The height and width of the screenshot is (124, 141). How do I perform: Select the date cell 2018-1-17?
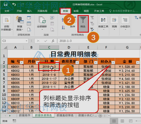49,79
